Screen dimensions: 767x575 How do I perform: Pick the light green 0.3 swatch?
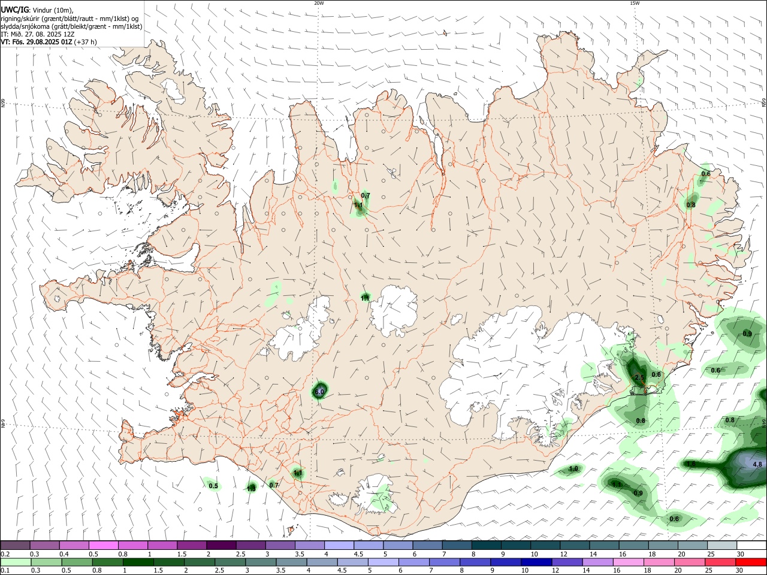[x=46, y=562]
